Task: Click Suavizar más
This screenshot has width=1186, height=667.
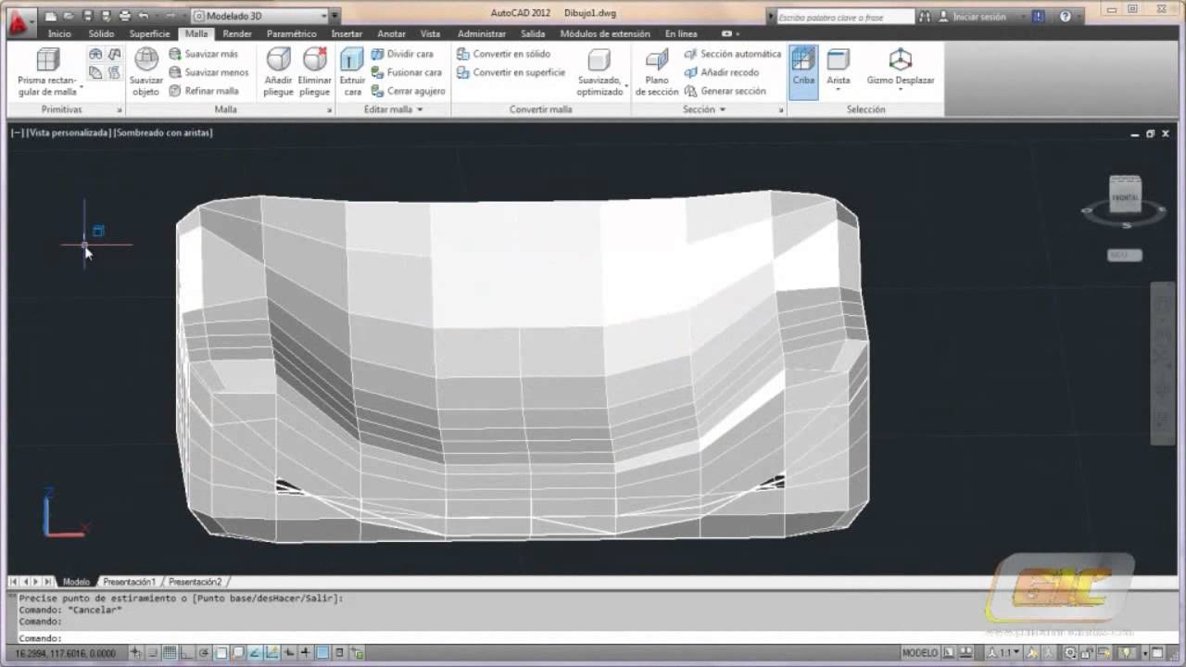Action: (203, 54)
